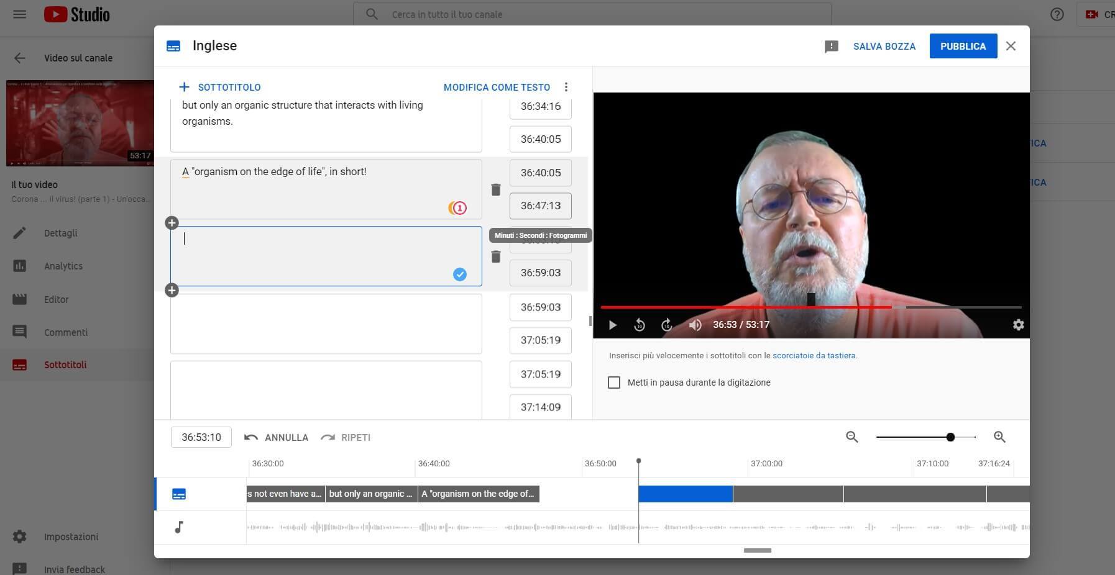Click the 36:47:13 end time field
1115x575 pixels.
pos(540,206)
